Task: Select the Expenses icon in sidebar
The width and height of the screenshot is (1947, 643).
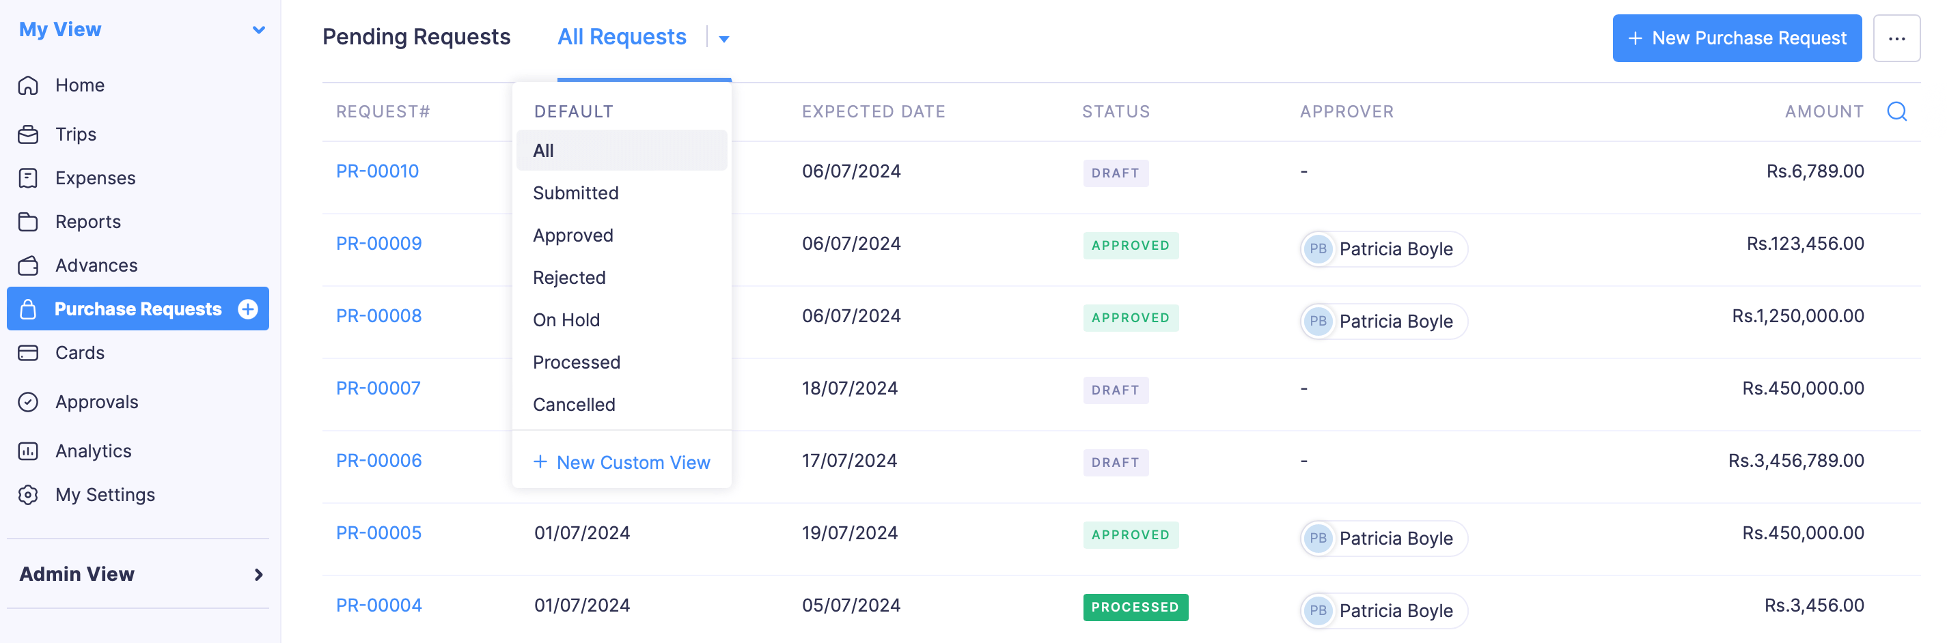Action: [29, 177]
